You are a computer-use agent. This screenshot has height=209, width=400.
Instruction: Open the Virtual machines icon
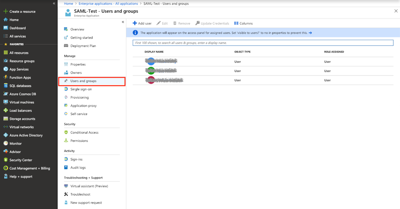(6, 102)
